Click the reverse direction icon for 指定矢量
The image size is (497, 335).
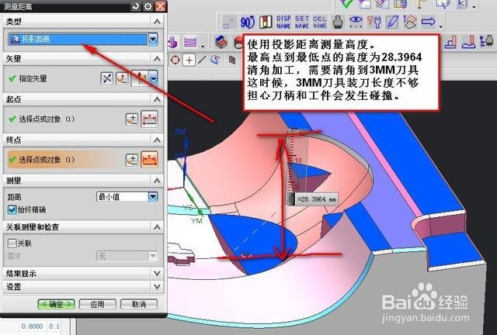click(107, 78)
